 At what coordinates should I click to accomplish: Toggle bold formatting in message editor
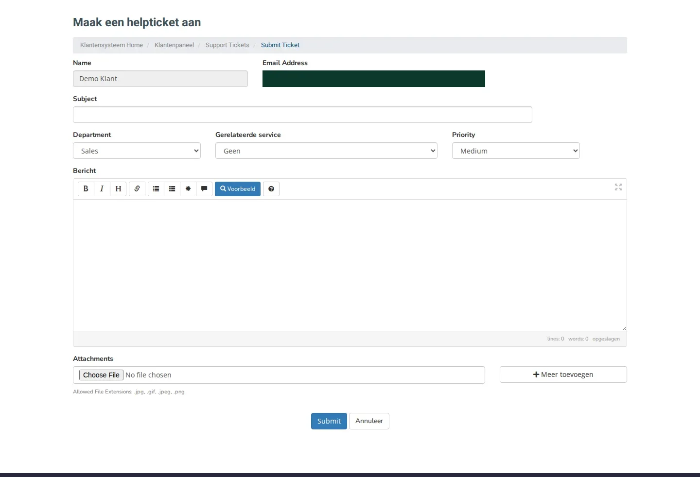click(86, 189)
